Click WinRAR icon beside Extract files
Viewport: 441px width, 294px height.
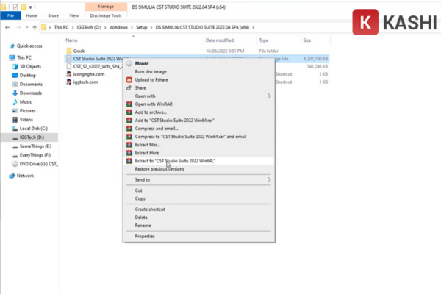129,145
